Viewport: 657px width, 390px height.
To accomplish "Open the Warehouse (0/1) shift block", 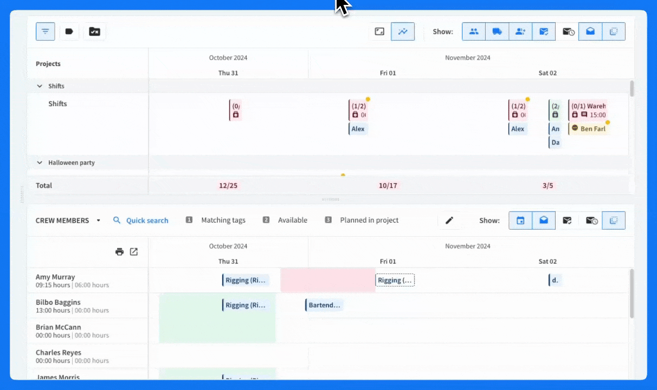I will point(588,110).
